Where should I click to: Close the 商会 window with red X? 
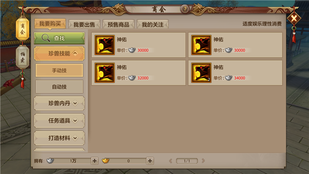click(x=294, y=18)
